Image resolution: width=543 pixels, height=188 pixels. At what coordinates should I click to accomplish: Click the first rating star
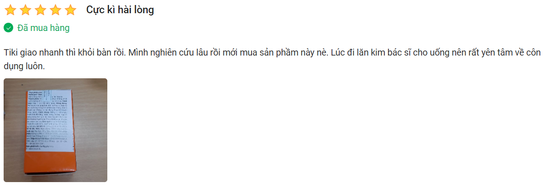coord(10,10)
